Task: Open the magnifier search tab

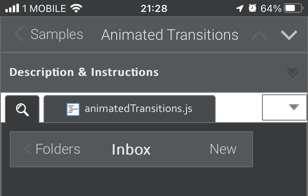Action: click(x=22, y=109)
